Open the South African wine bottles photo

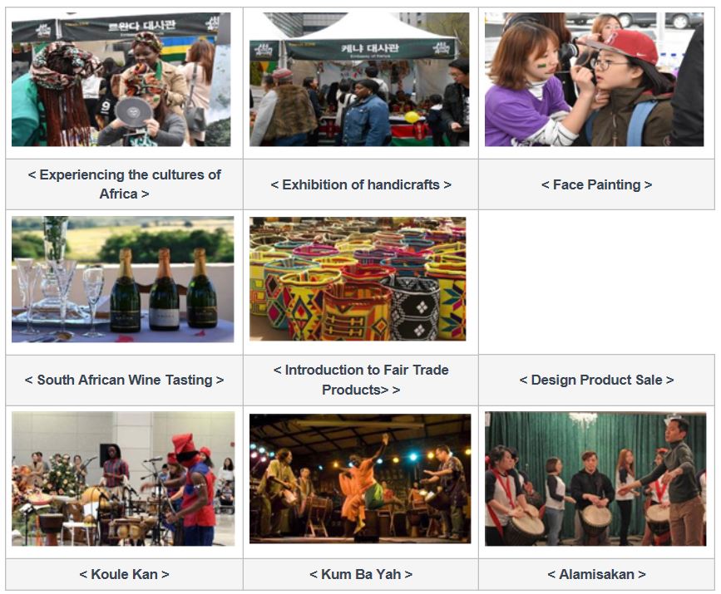click(x=123, y=279)
